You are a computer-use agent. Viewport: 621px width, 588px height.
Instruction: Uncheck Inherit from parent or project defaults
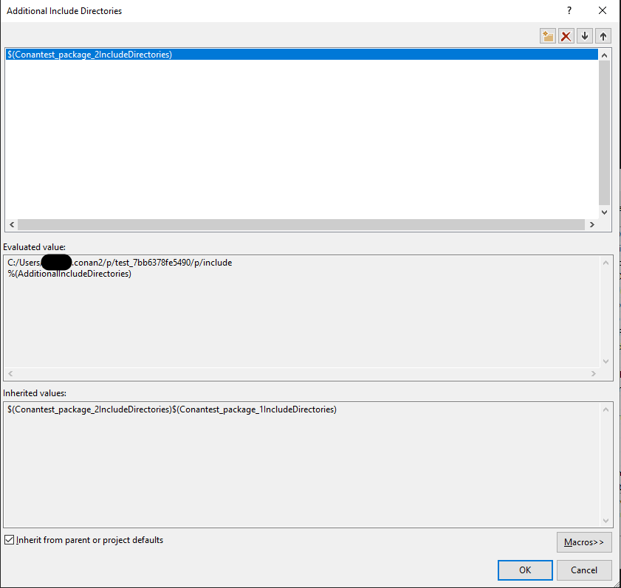coord(10,539)
